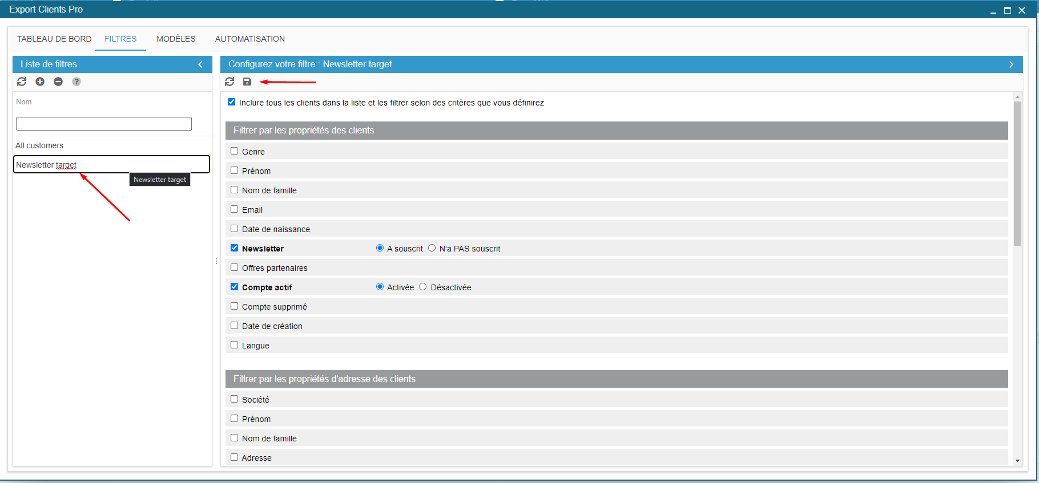
Task: Enable the Email filter checkbox
Action: pos(234,209)
